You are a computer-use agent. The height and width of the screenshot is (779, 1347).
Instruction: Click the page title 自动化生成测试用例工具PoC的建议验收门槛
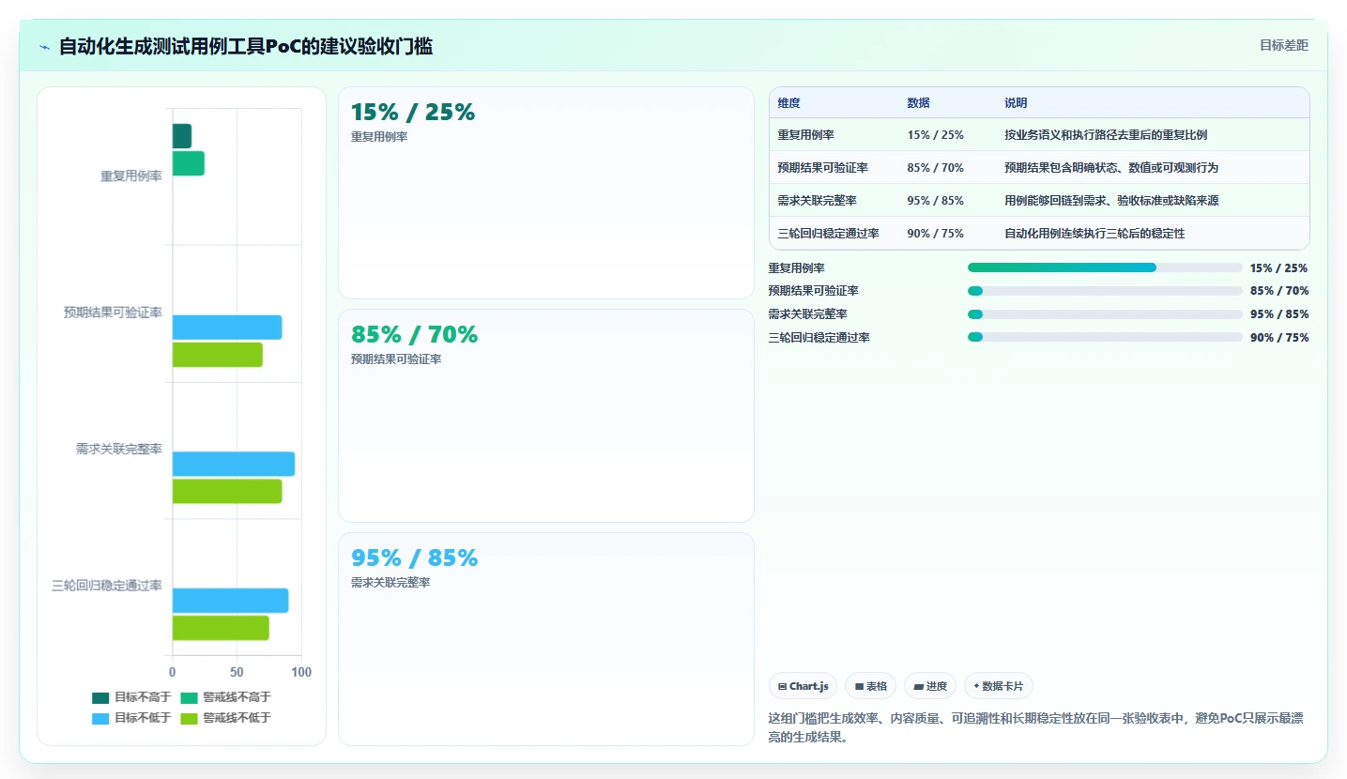click(x=246, y=46)
